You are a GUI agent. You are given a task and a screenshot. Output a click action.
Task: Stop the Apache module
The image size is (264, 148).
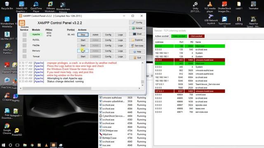pos(83,35)
